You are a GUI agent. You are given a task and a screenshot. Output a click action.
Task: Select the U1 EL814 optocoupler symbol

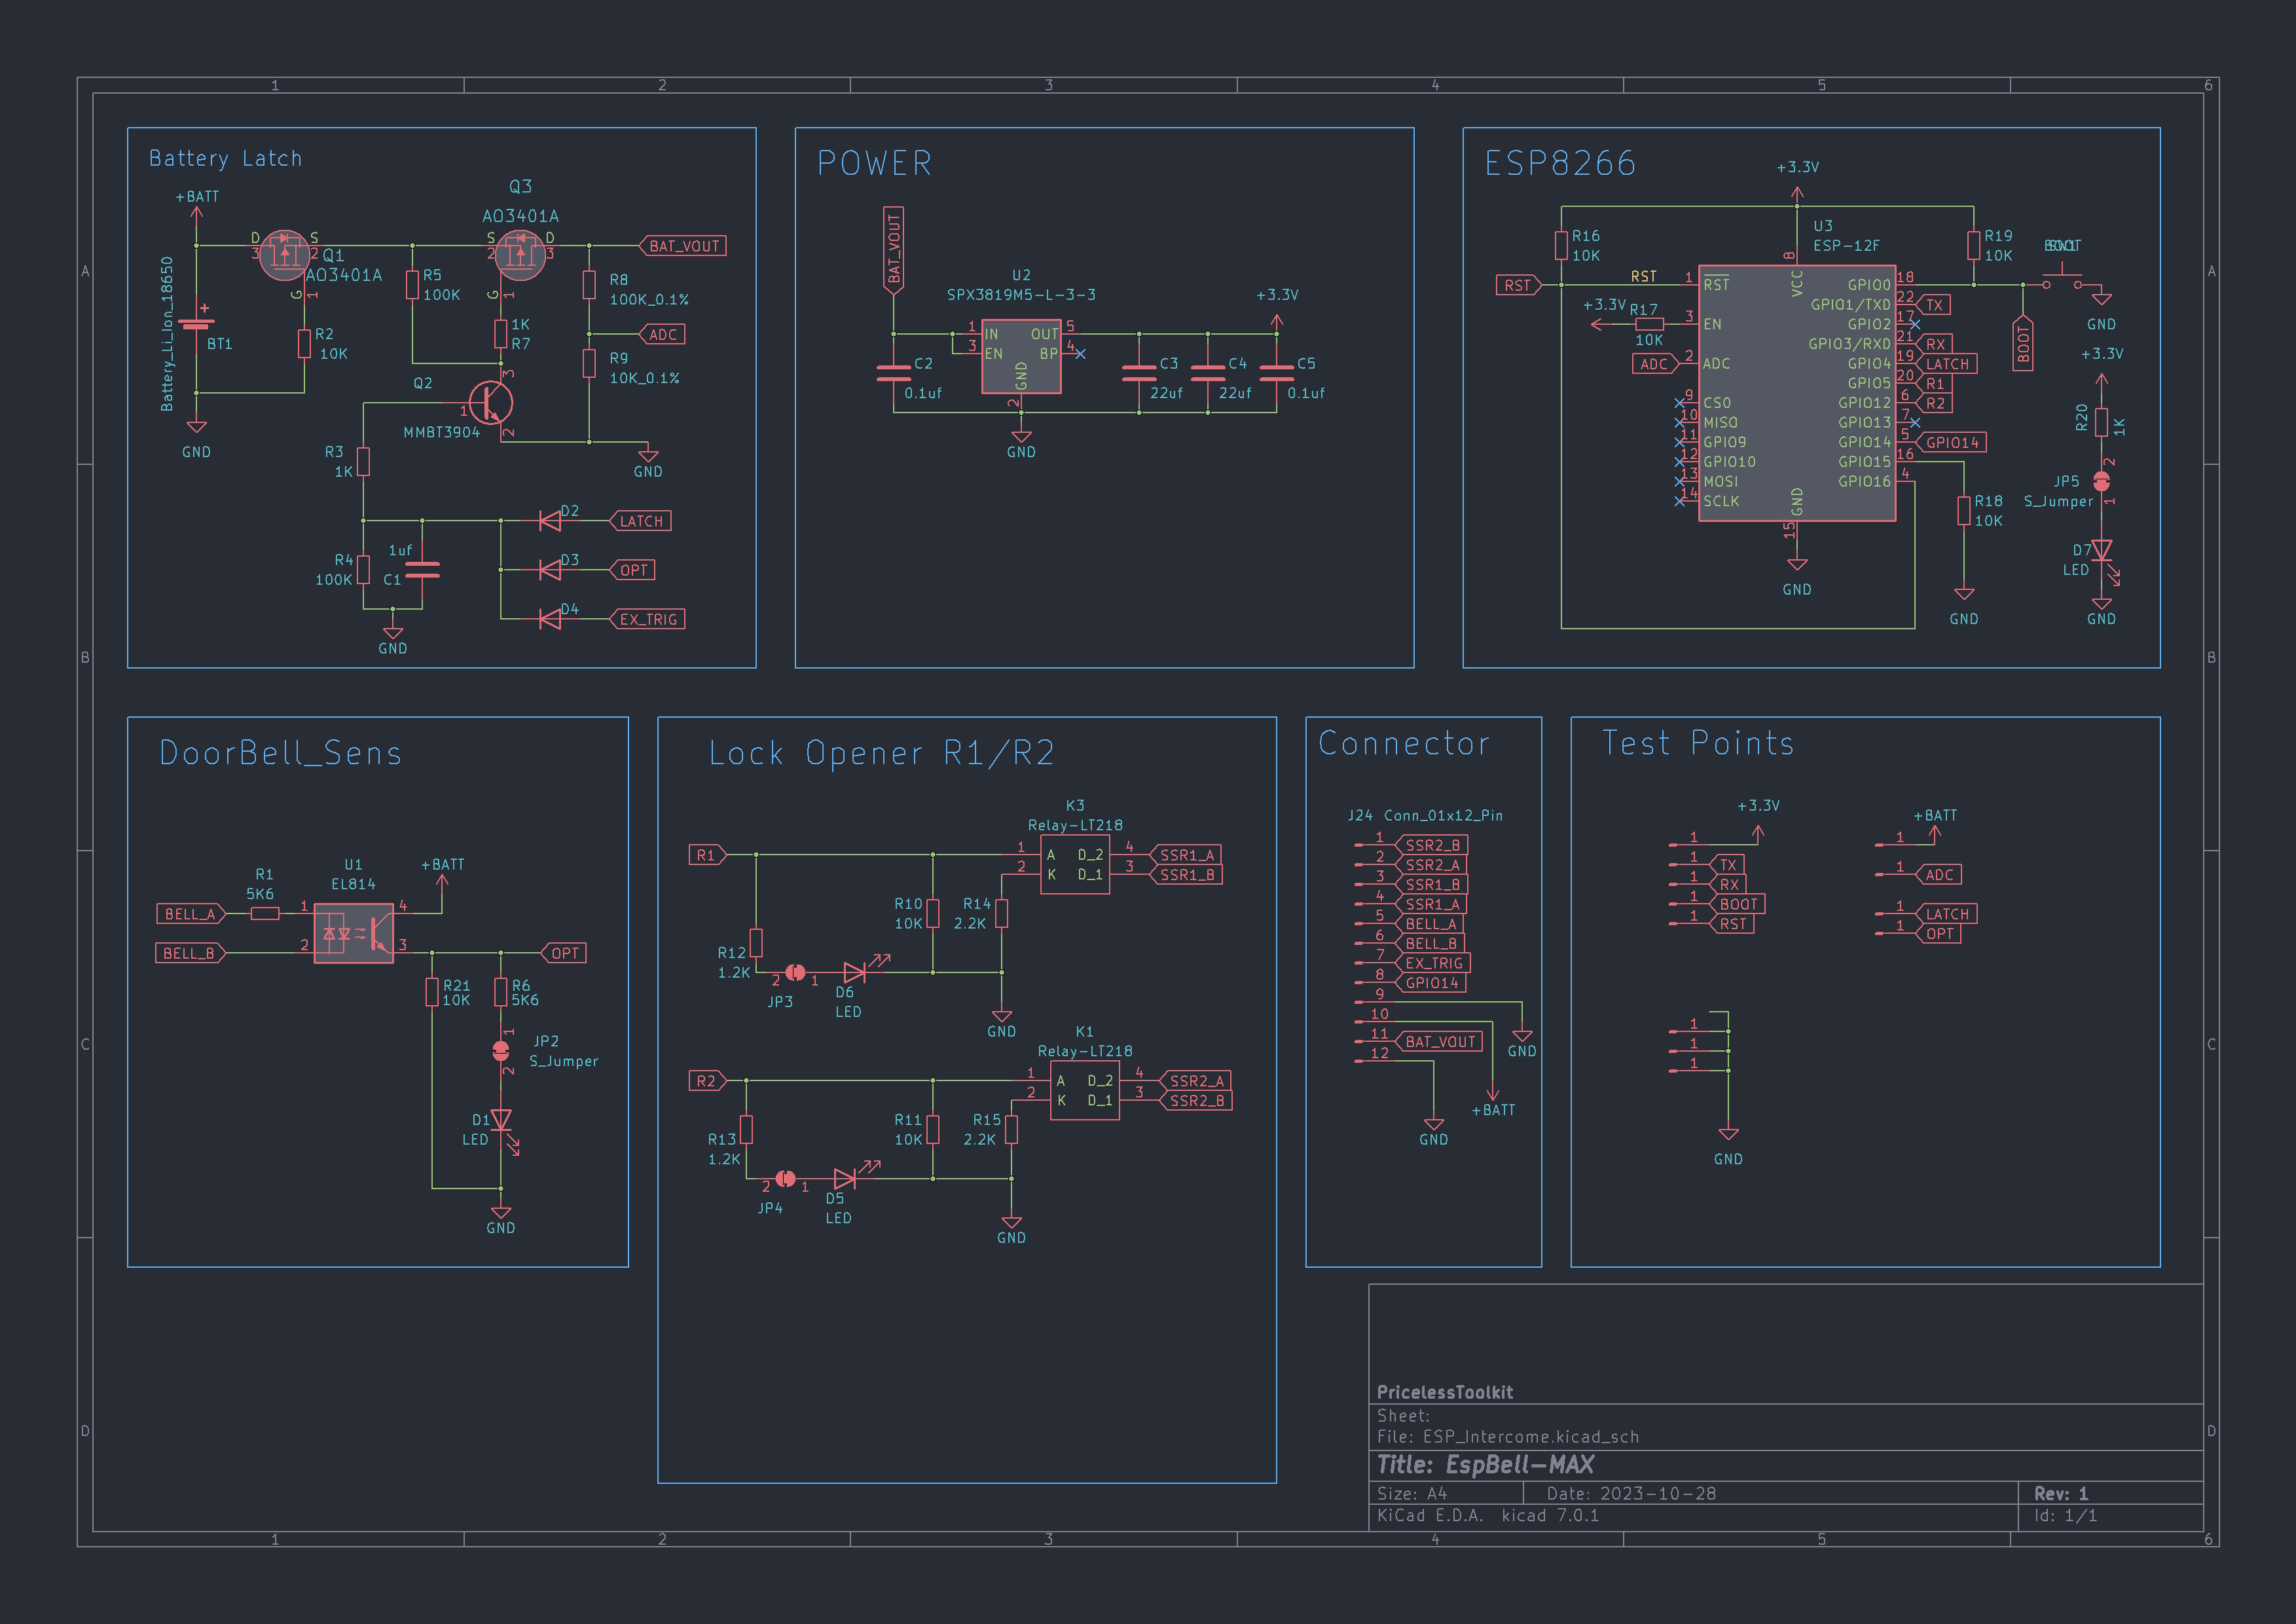[x=353, y=933]
